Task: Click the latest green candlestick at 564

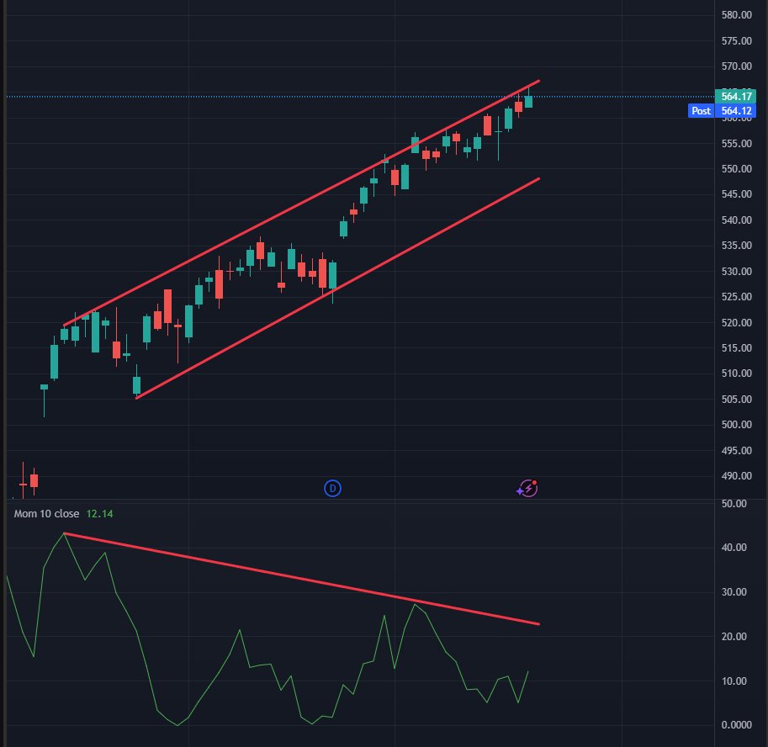Action: (528, 102)
